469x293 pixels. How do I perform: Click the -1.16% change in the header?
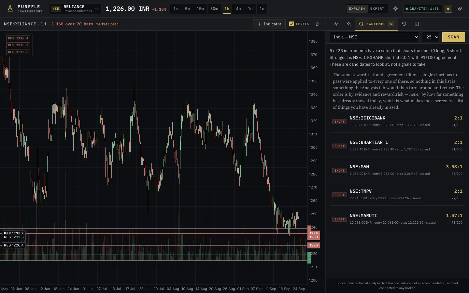[159, 9]
